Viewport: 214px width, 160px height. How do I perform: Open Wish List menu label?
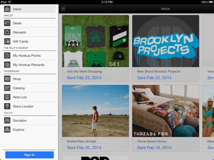[x=20, y=97]
